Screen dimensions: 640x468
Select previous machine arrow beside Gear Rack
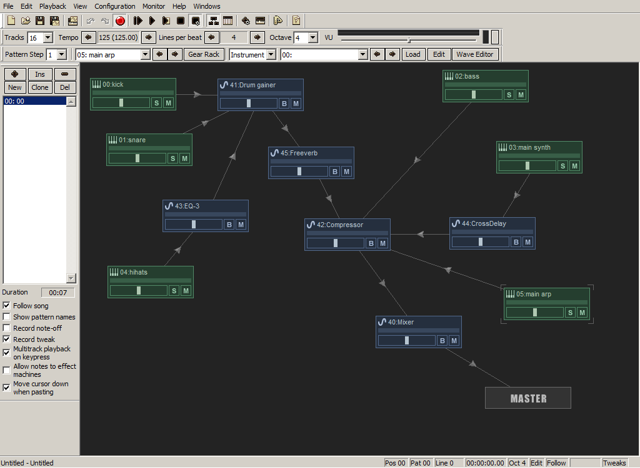[159, 54]
